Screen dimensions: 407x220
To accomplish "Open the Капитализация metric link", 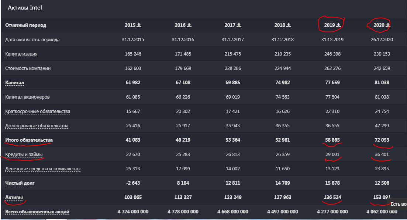I will [x=21, y=54].
